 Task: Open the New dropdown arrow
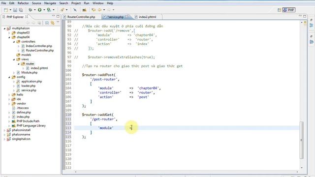point(10,10)
